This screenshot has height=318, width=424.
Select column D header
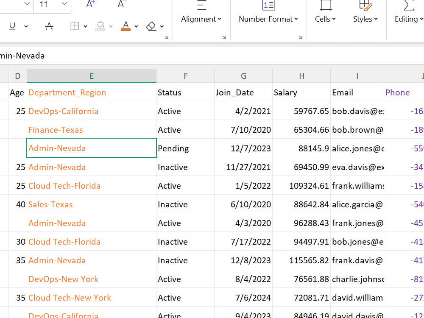point(17,76)
